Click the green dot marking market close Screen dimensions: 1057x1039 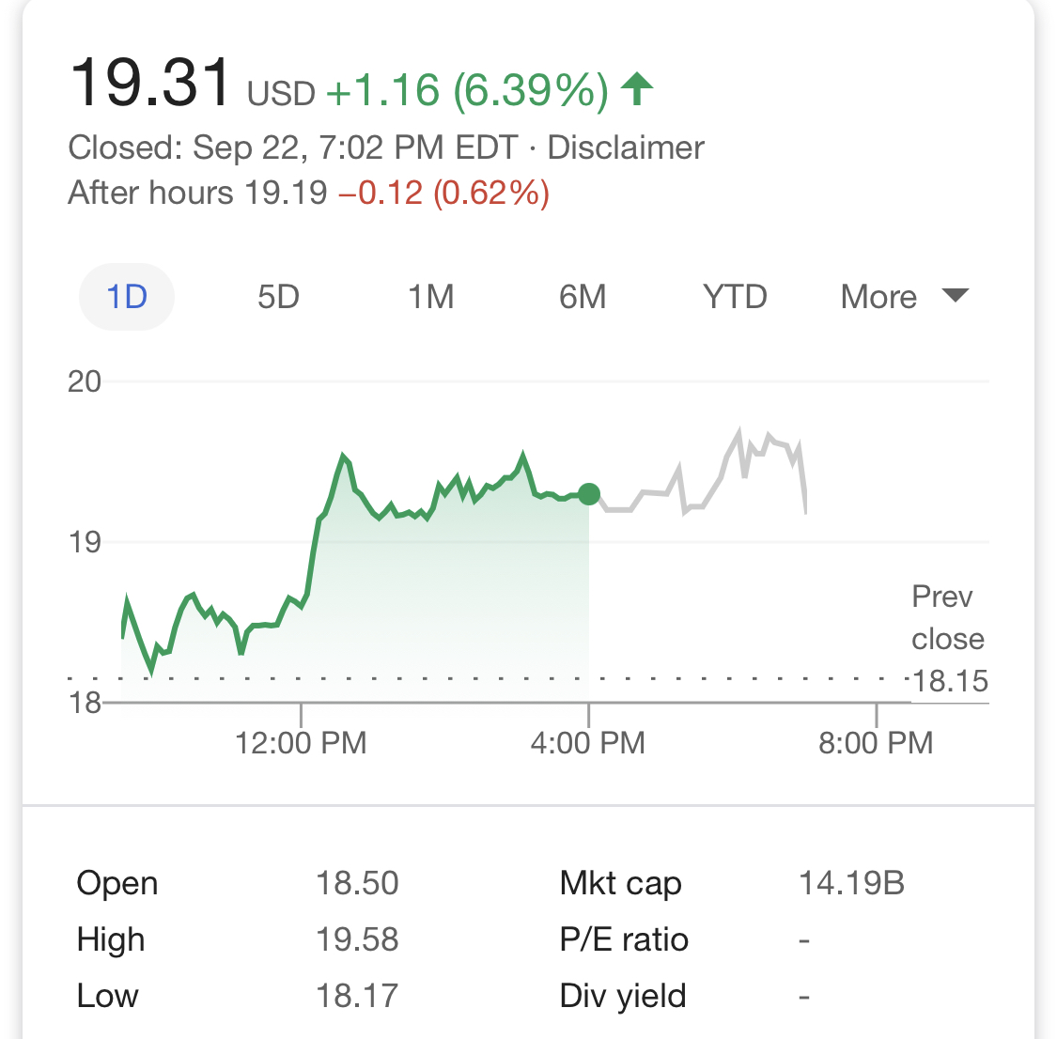[x=590, y=493]
